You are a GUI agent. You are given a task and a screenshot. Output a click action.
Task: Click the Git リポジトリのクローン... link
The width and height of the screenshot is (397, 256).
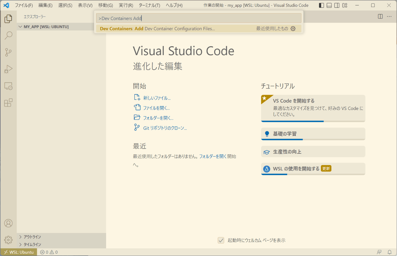(165, 128)
